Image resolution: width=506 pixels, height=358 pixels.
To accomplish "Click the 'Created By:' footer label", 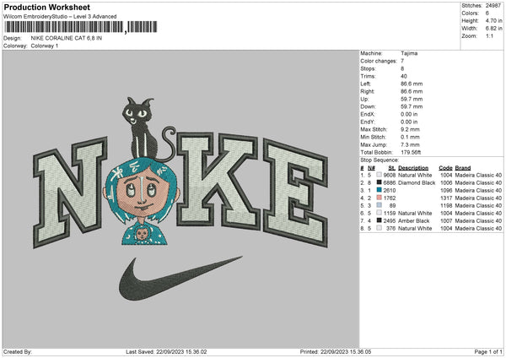I will click(18, 352).
